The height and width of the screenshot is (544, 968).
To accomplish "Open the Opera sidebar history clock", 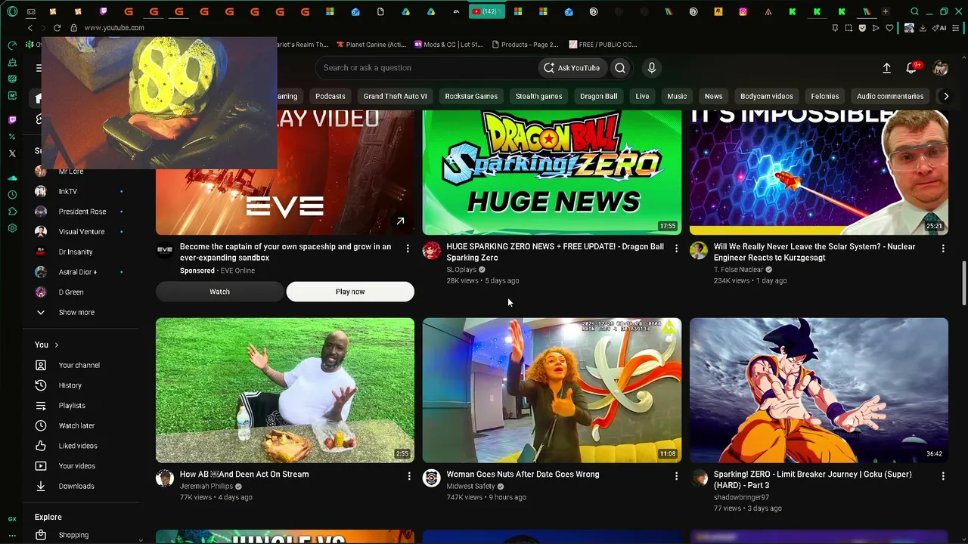I will coord(12,195).
